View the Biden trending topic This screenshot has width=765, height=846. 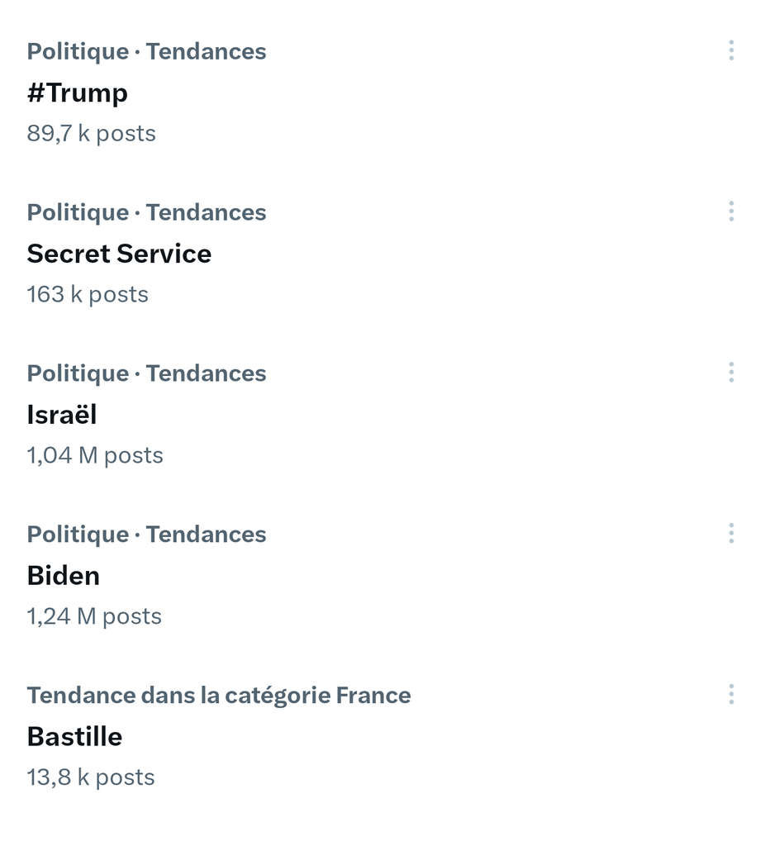point(64,576)
